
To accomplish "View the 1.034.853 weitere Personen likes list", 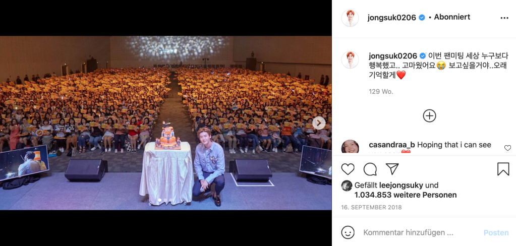I will click(x=406, y=195).
